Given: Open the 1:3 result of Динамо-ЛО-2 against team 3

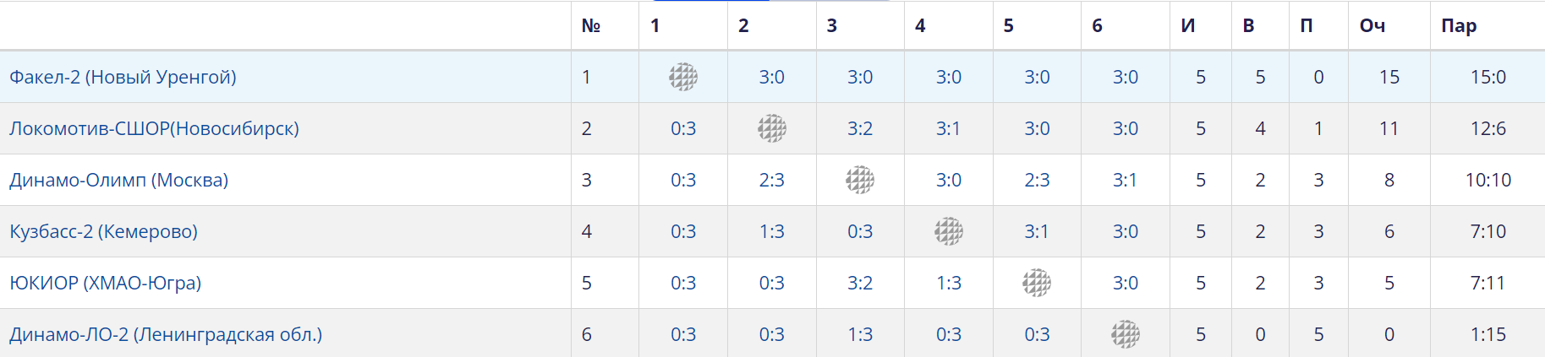Looking at the screenshot, I should click(860, 334).
